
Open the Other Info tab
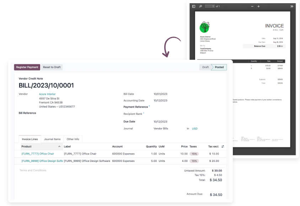(73, 139)
